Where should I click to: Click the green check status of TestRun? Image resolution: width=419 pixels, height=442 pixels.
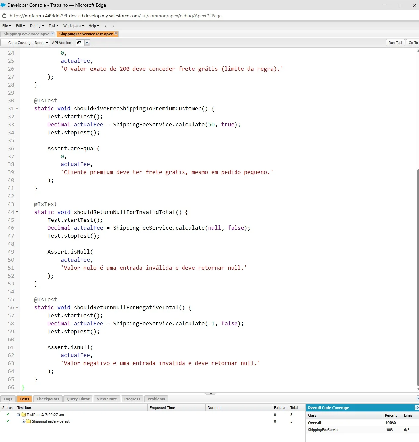point(8,414)
